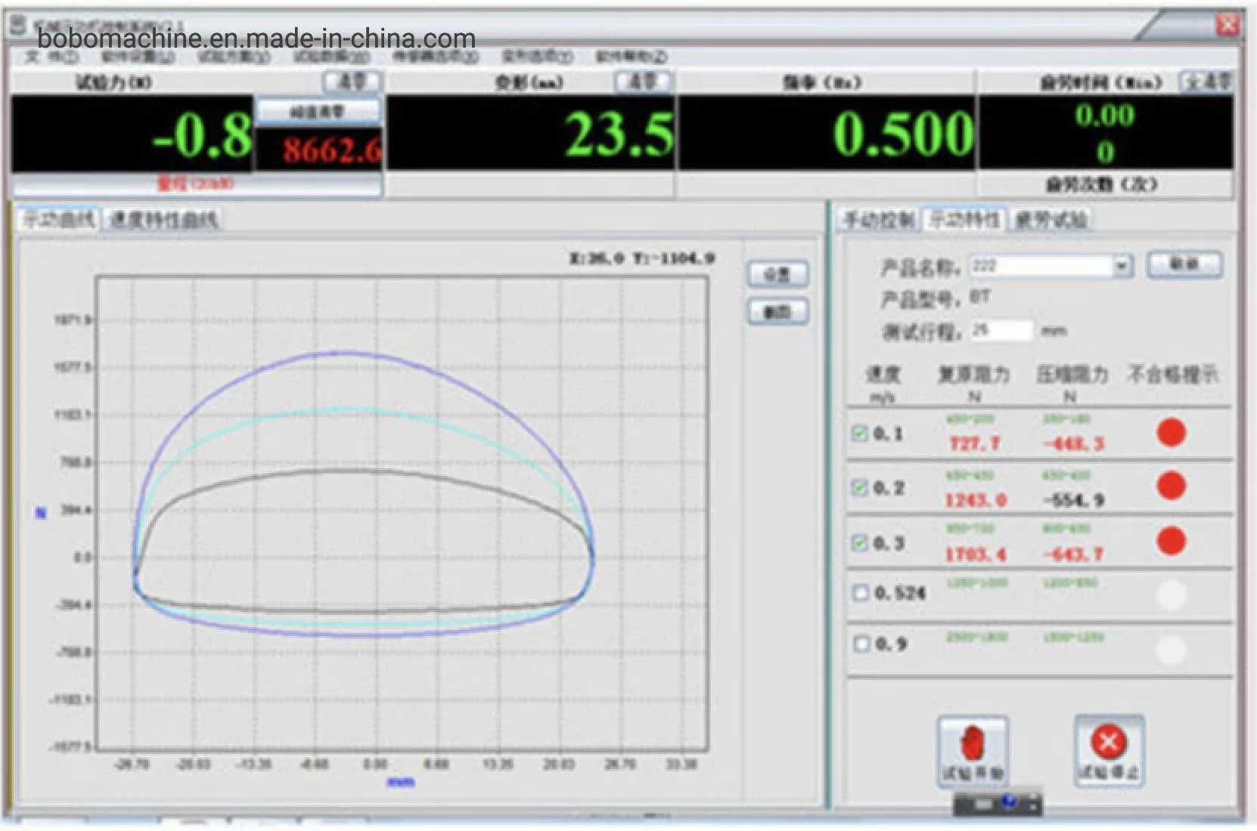Click the rebound force value 727.7
The height and width of the screenshot is (831, 1257).
[974, 443]
